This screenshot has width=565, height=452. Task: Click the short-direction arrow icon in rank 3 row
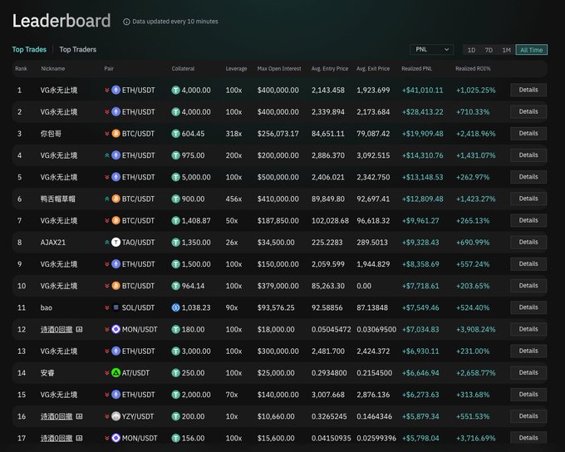point(107,134)
